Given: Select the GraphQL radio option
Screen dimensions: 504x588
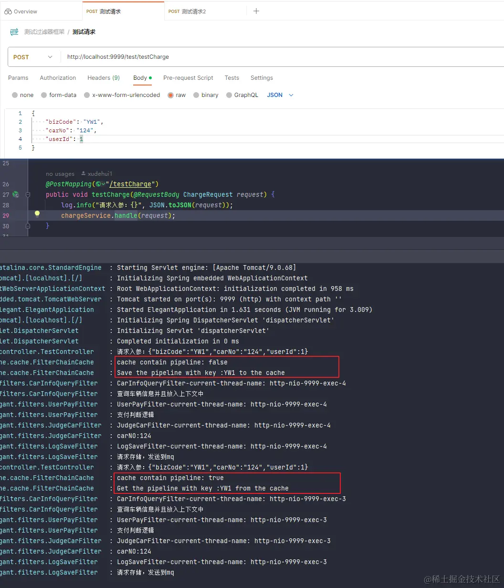Looking at the screenshot, I should 229,95.
